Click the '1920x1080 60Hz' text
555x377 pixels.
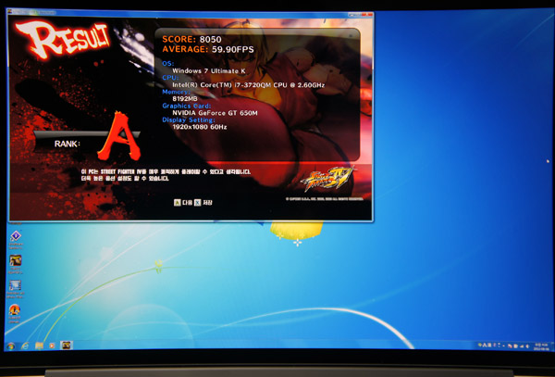click(200, 127)
